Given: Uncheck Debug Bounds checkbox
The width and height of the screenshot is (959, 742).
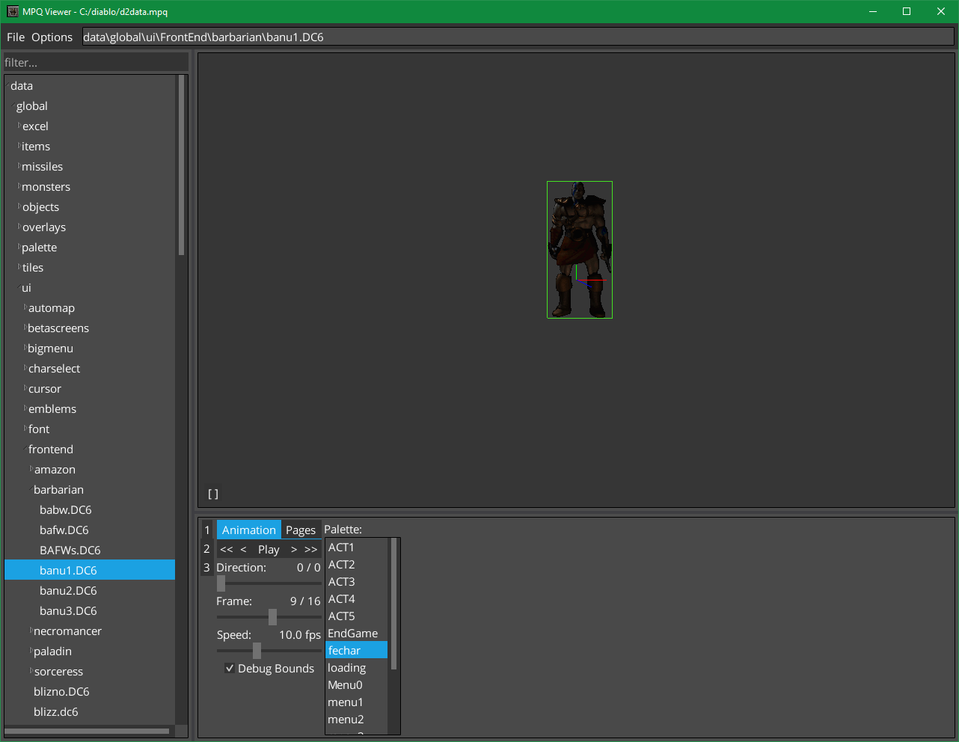Looking at the screenshot, I should point(230,669).
